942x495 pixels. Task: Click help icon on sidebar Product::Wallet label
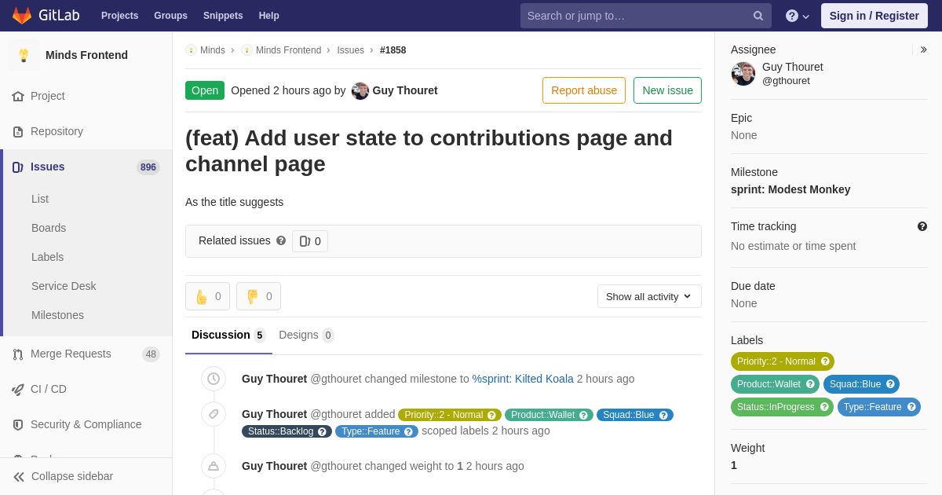810,384
